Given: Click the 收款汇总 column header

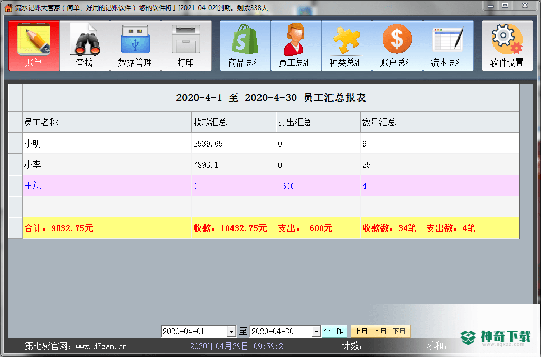Looking at the screenshot, I should pyautogui.click(x=234, y=122).
